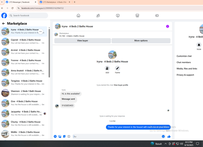Click the blue 'Thanks for your interest' message
203x147 pixels.
(x=138, y=127)
